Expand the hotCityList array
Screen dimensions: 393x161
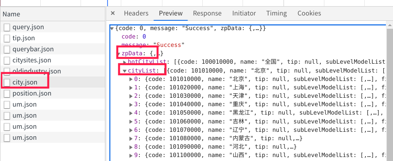point(124,62)
